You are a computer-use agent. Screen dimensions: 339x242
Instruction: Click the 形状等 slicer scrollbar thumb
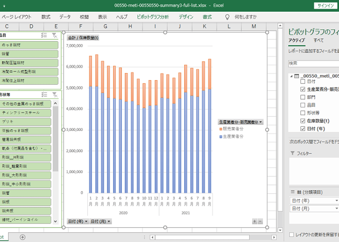[x=55, y=139]
